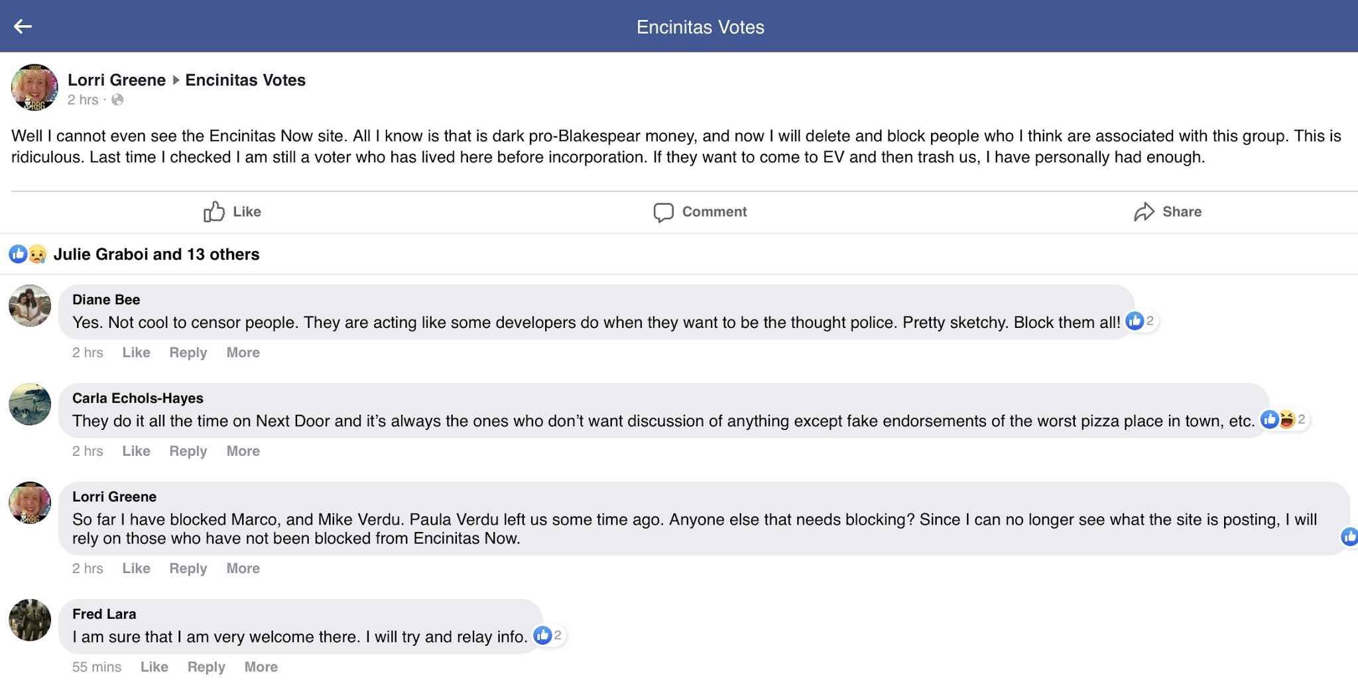Click the Share arrow icon
Image resolution: width=1358 pixels, height=691 pixels.
1144,212
